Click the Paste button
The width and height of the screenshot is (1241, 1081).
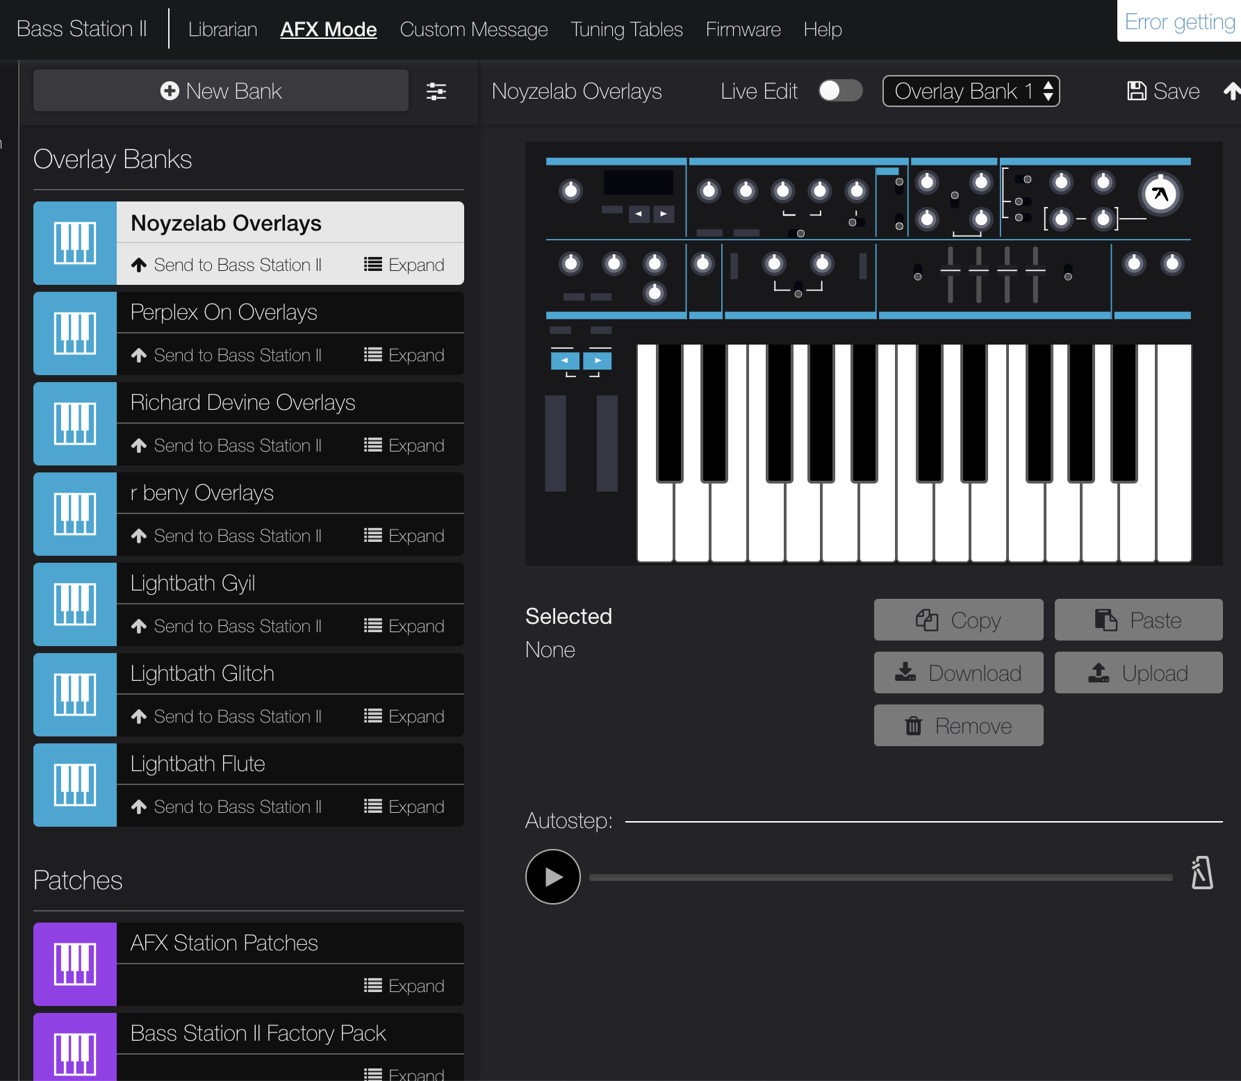point(1139,620)
